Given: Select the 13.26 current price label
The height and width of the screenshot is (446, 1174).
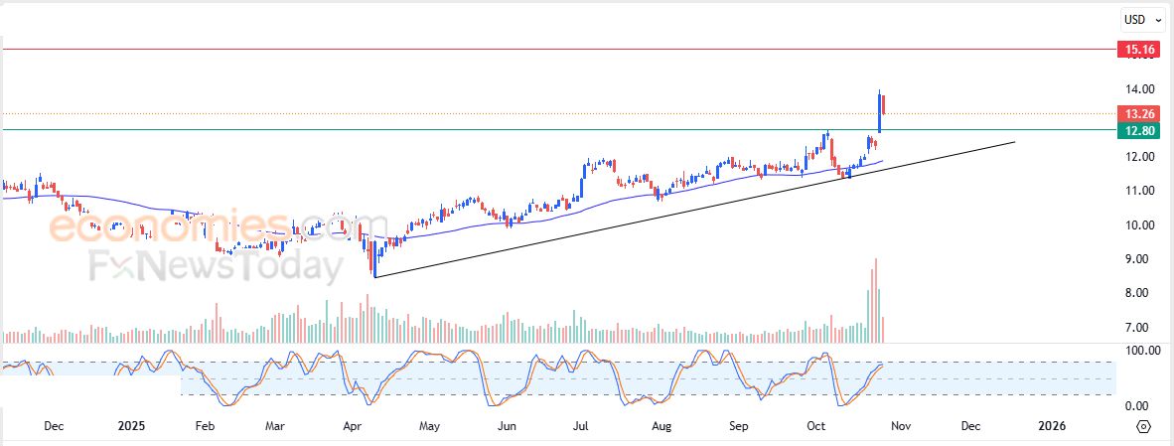Looking at the screenshot, I should point(1133,114).
